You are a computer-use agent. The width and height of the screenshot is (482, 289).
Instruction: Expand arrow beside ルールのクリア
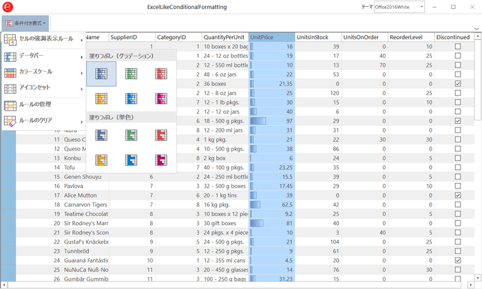[x=82, y=122]
